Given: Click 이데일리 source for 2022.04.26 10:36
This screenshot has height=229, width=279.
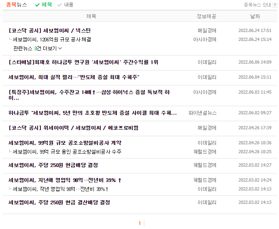Looking at the screenshot, I should point(207,143).
